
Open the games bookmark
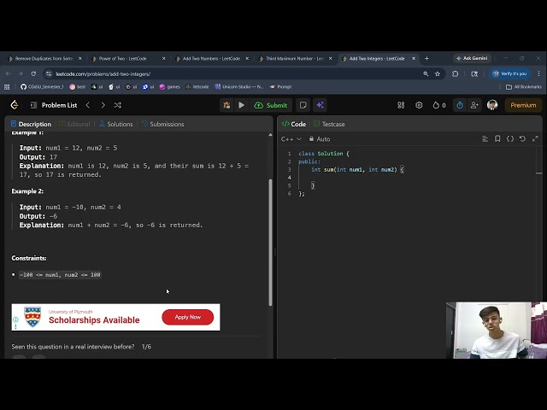coord(170,87)
